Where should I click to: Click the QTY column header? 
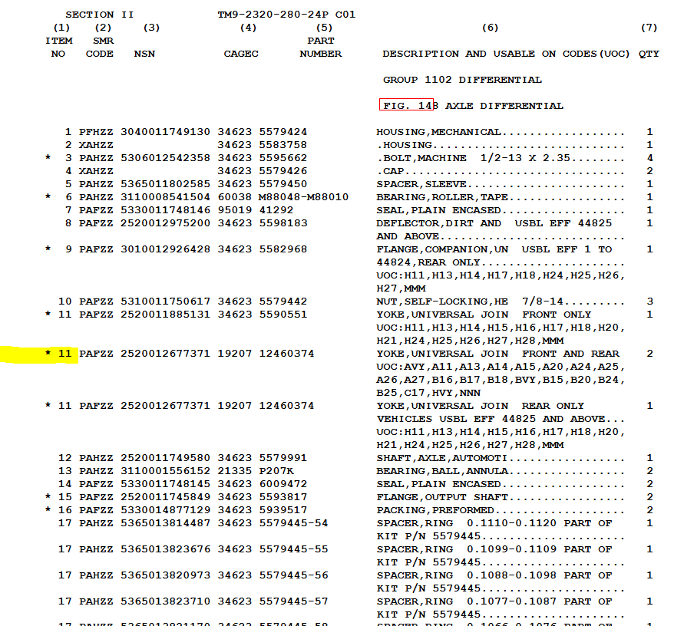coord(649,54)
